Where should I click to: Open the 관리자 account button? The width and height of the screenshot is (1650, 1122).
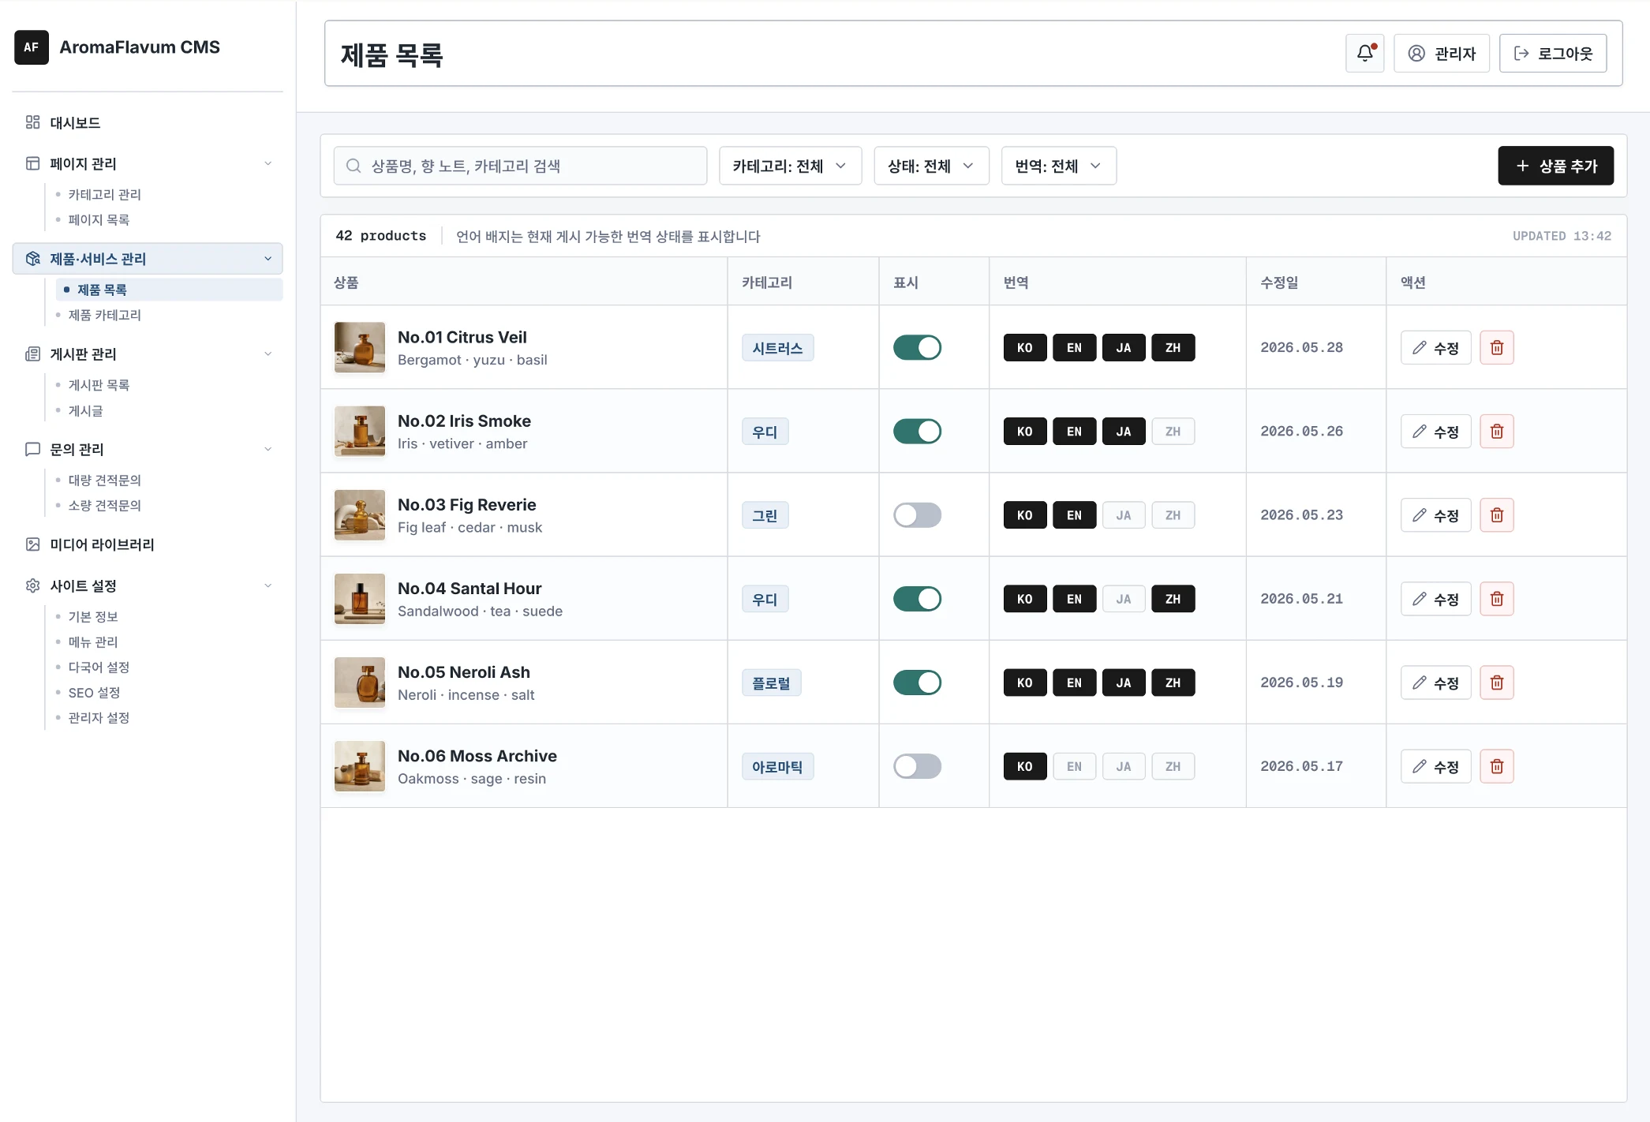(1441, 53)
